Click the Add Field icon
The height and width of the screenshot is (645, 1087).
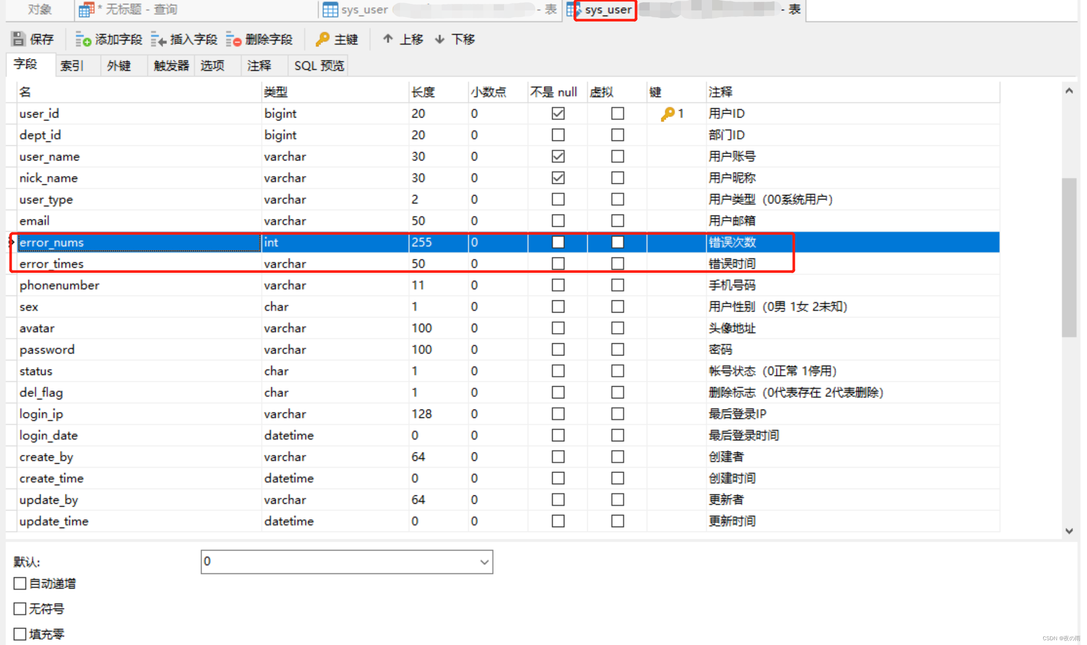coord(82,39)
